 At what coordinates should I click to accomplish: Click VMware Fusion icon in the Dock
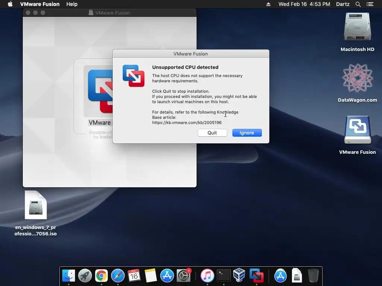256,276
